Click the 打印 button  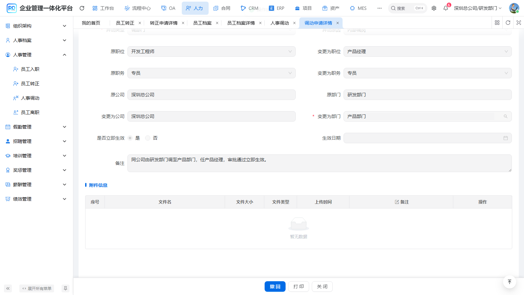click(x=299, y=286)
